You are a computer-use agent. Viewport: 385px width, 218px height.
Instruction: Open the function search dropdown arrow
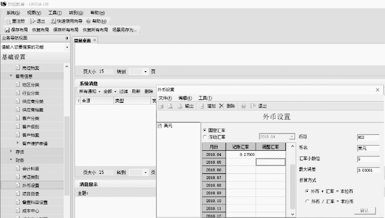pyautogui.click(x=67, y=47)
